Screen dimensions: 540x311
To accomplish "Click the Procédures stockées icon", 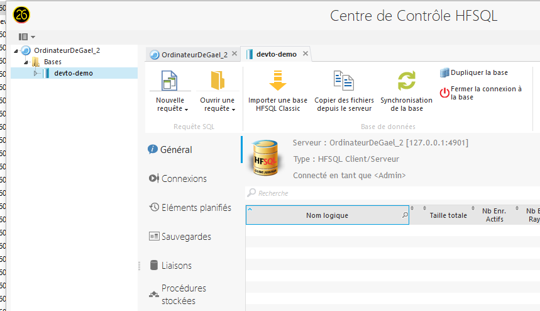I will [x=154, y=295].
